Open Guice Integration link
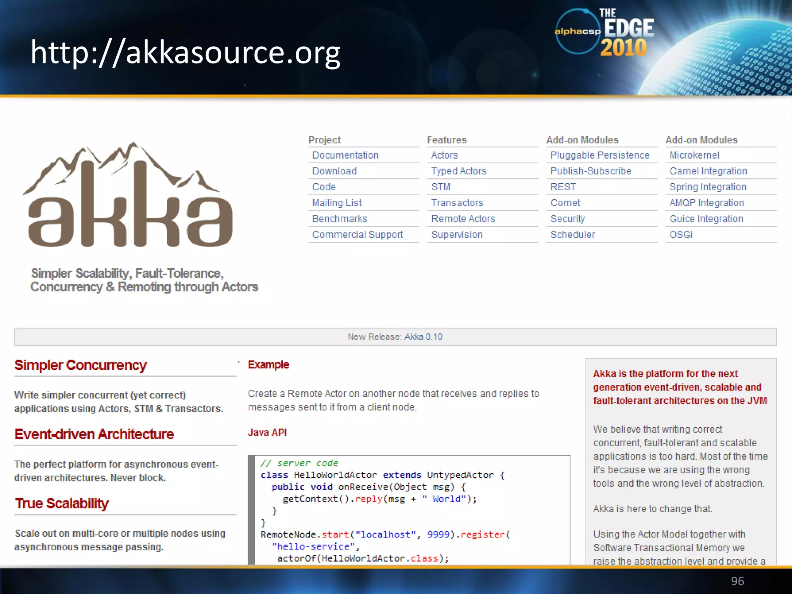 click(x=707, y=218)
